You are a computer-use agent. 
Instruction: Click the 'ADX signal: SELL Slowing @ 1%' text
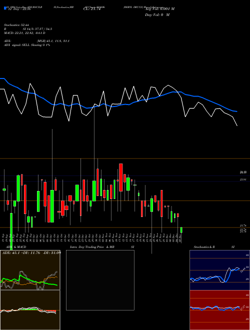(x=27, y=45)
